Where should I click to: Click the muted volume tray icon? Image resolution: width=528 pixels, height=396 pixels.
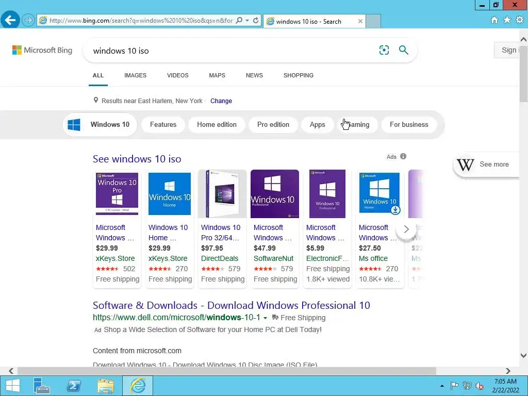[x=480, y=386]
